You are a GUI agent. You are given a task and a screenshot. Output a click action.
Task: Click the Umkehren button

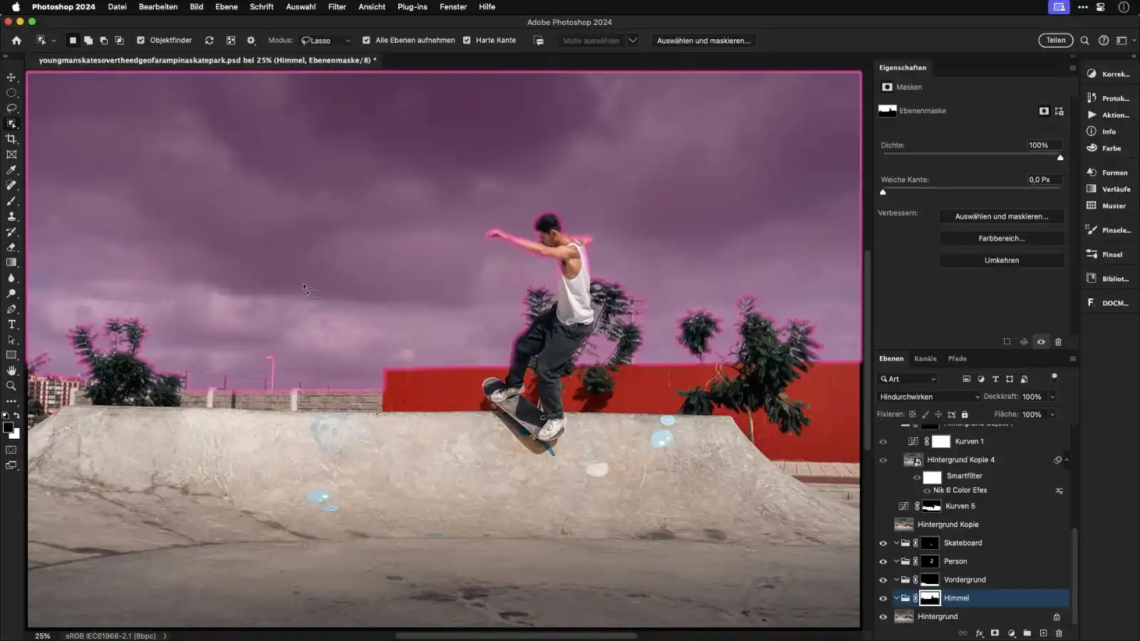[x=1002, y=261]
